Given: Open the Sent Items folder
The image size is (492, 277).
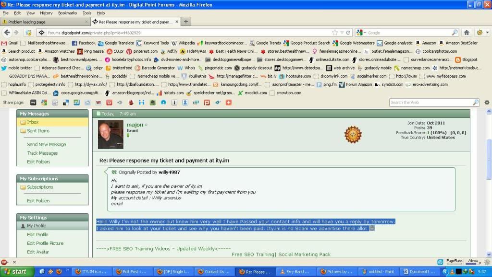Looking at the screenshot, I should pyautogui.click(x=38, y=131).
